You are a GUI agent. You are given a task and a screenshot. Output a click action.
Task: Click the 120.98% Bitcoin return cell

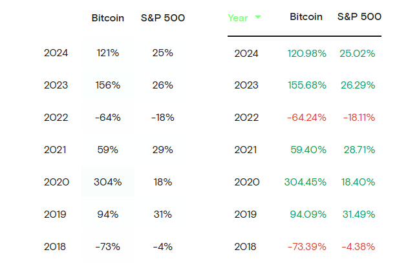(307, 54)
